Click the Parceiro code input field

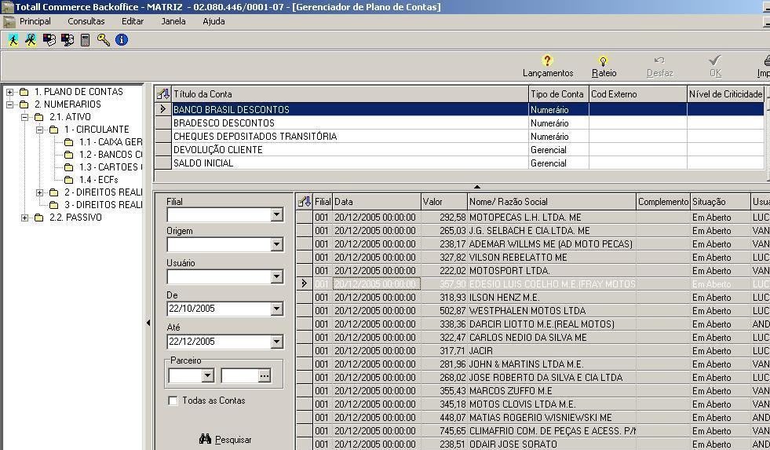[239, 376]
